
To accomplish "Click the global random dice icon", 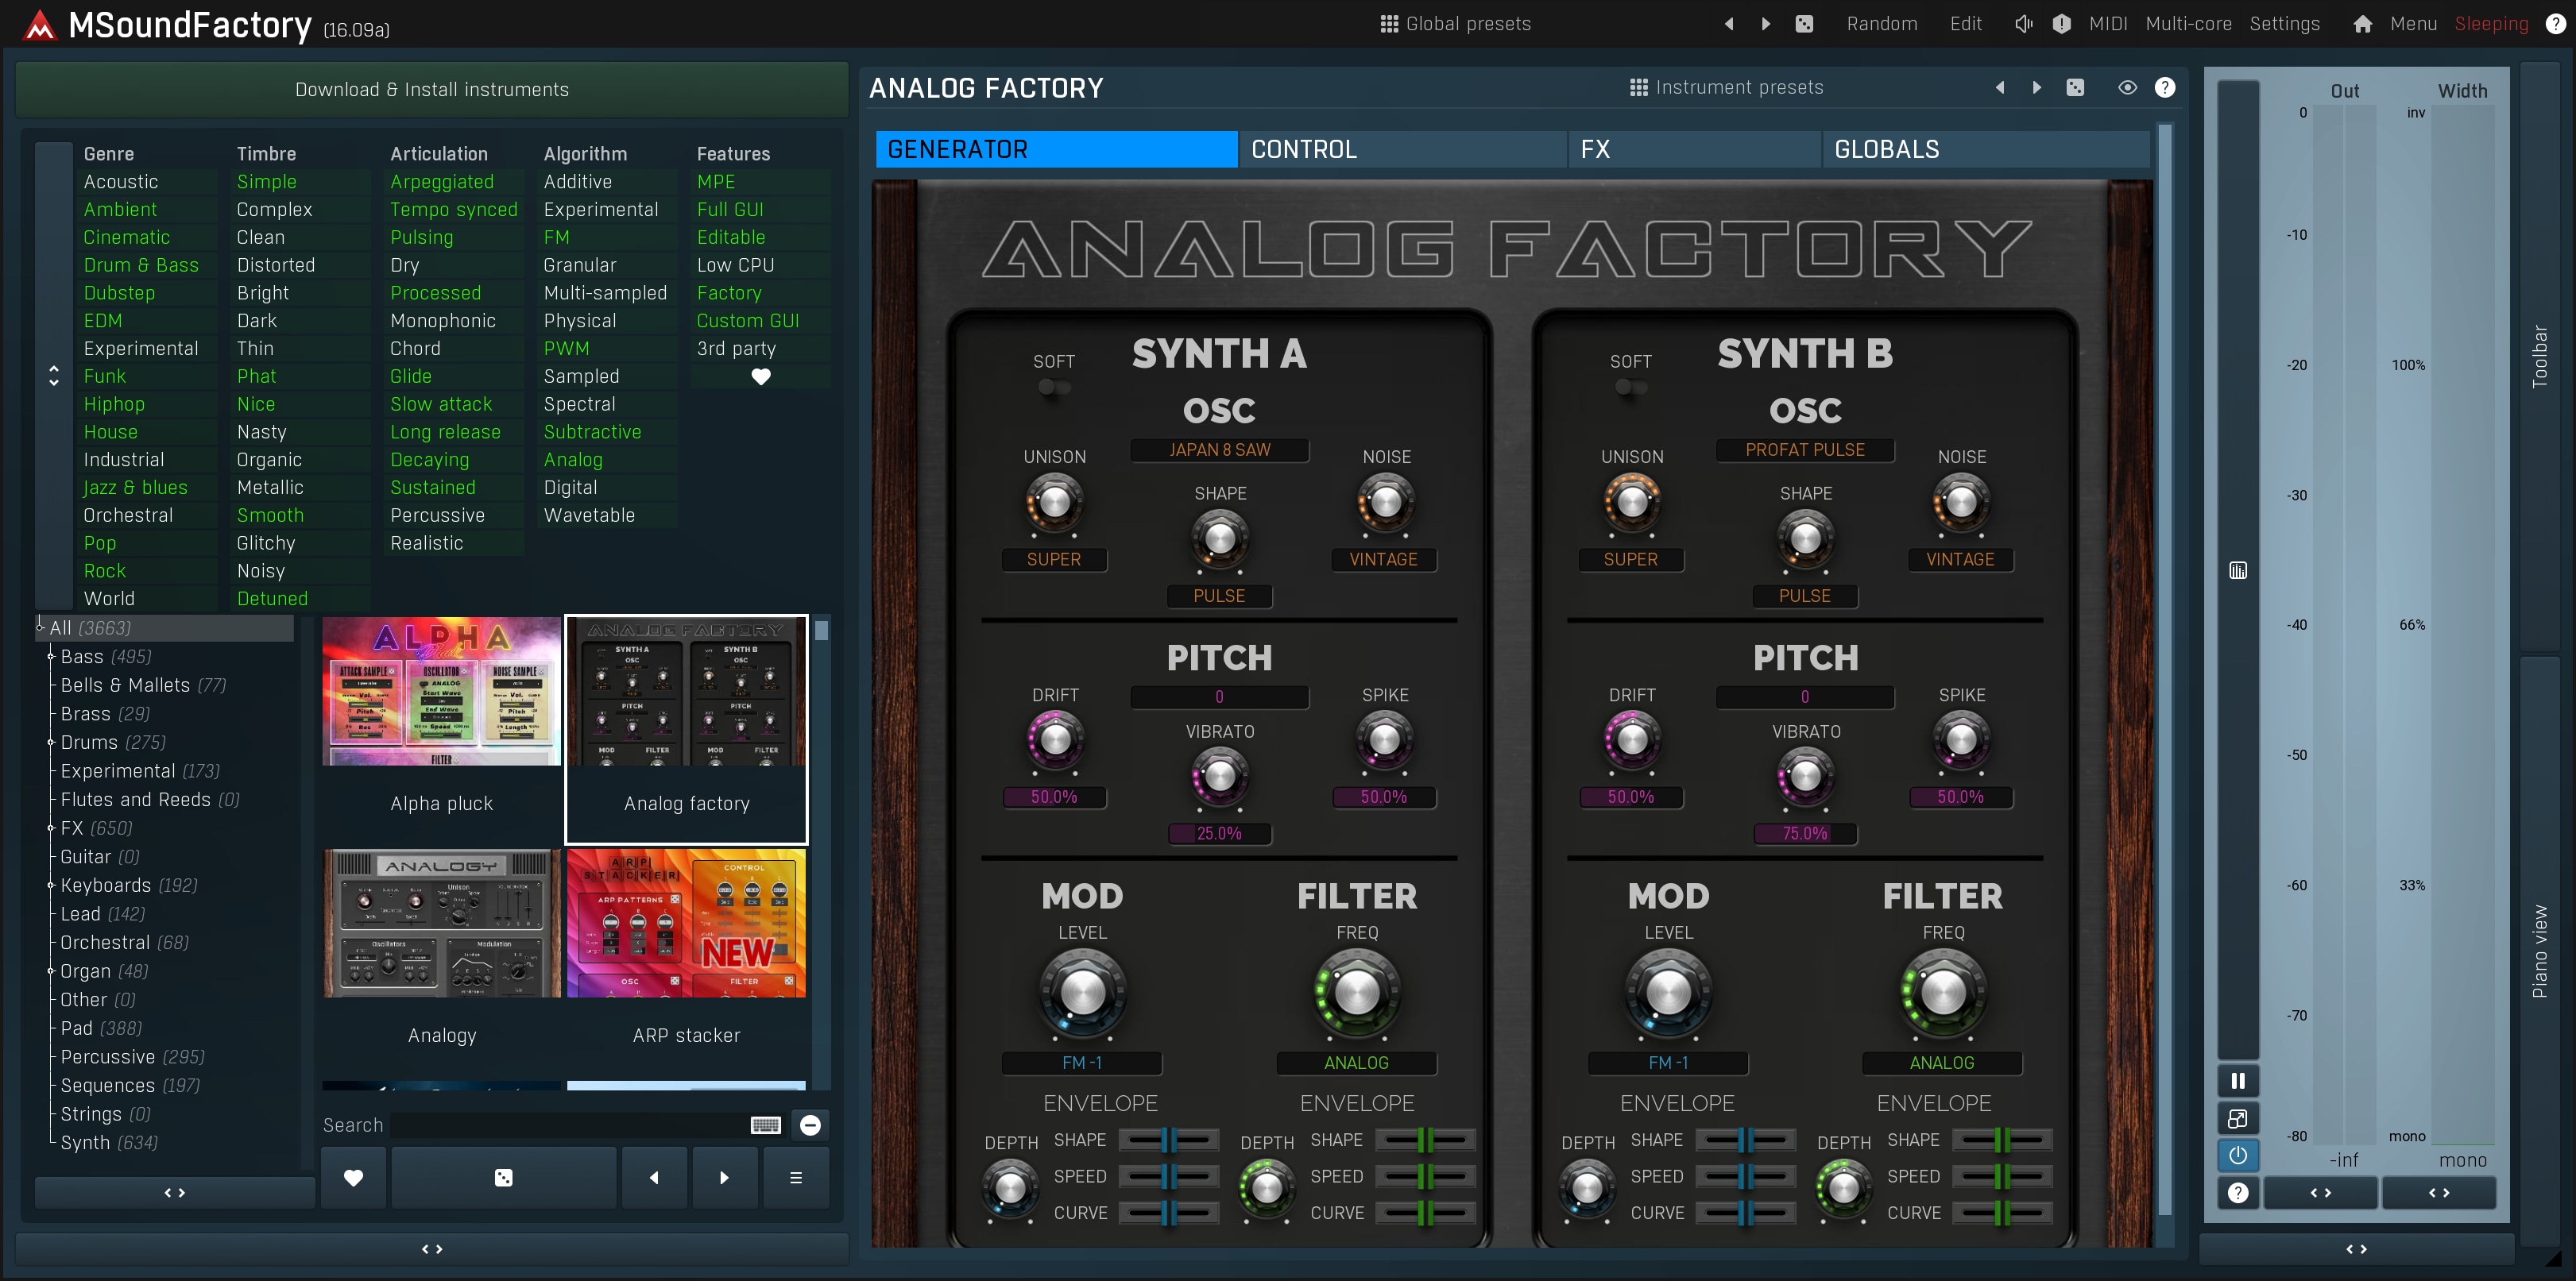I will 1805,24.
